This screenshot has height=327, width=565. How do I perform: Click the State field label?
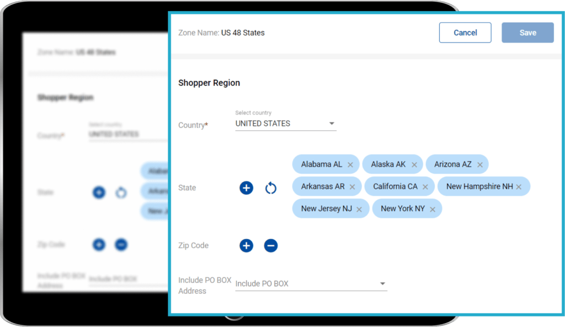pyautogui.click(x=187, y=188)
